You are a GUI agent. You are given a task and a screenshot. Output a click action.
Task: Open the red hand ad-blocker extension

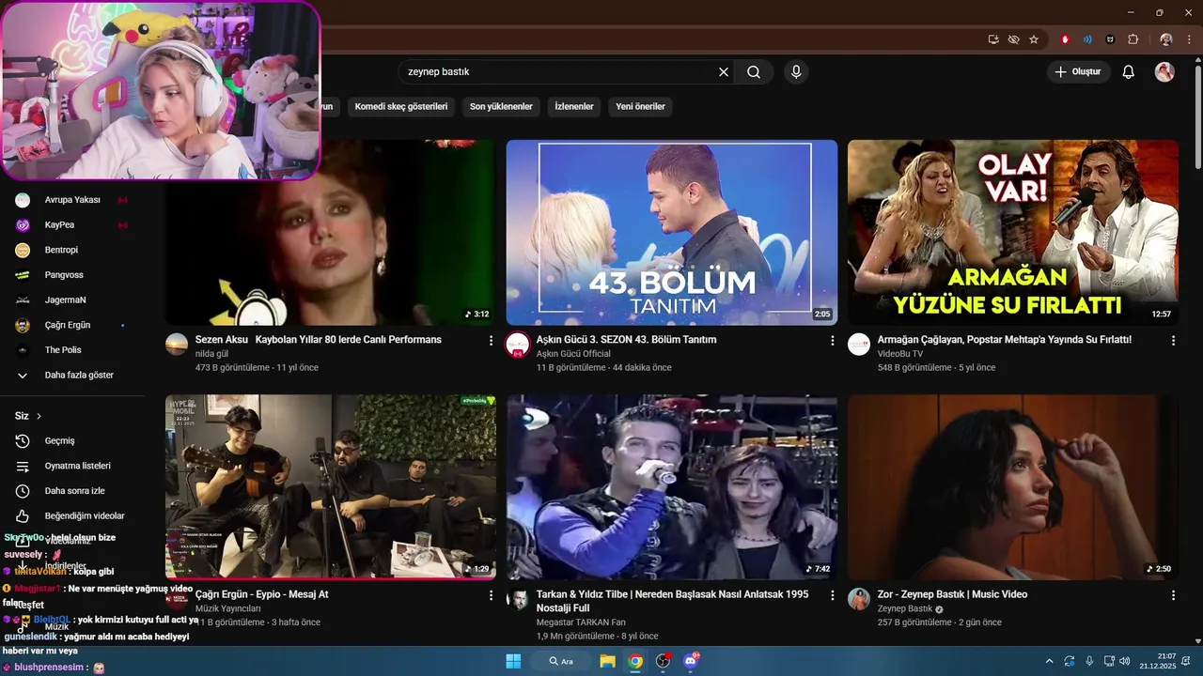point(1065,39)
